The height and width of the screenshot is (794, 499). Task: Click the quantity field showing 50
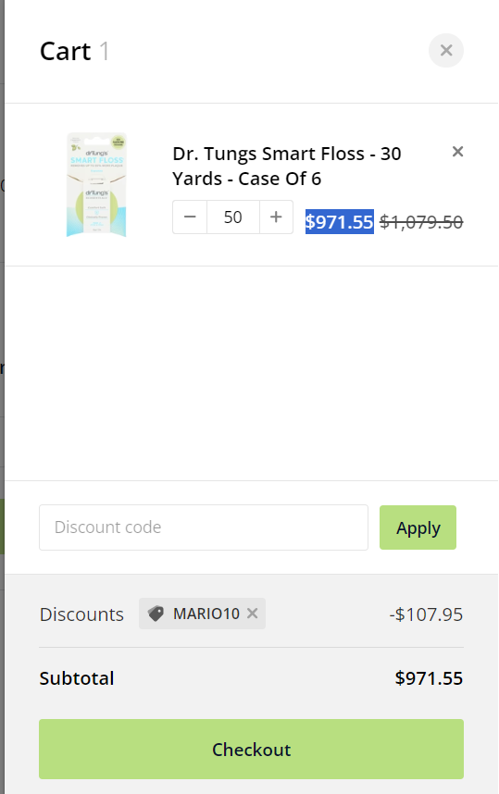233,217
